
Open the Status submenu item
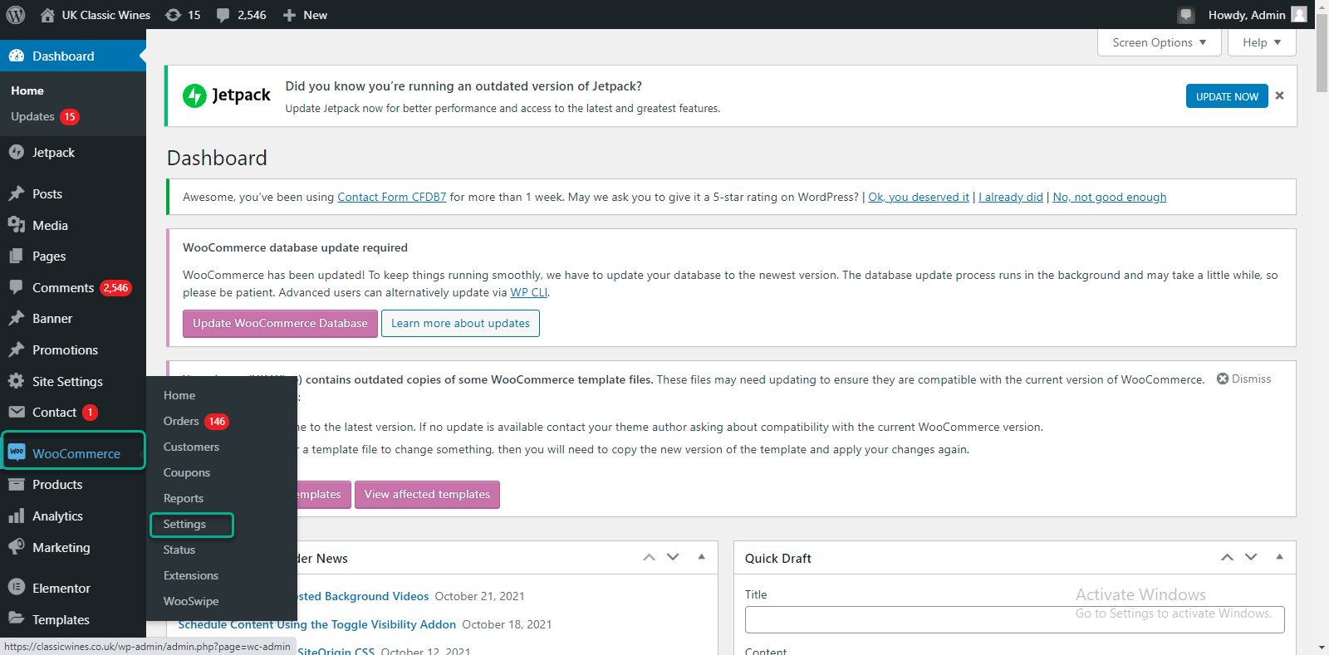tap(179, 550)
